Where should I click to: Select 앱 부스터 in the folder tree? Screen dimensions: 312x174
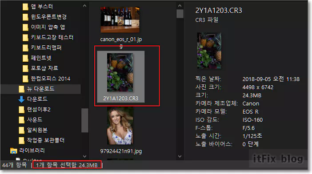pyautogui.click(x=42, y=7)
